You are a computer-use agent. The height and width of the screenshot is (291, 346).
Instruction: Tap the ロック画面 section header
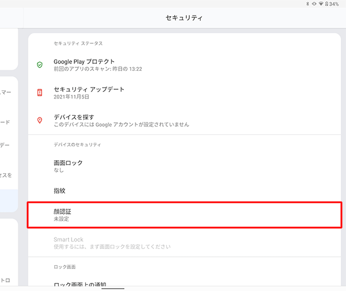pyautogui.click(x=65, y=267)
